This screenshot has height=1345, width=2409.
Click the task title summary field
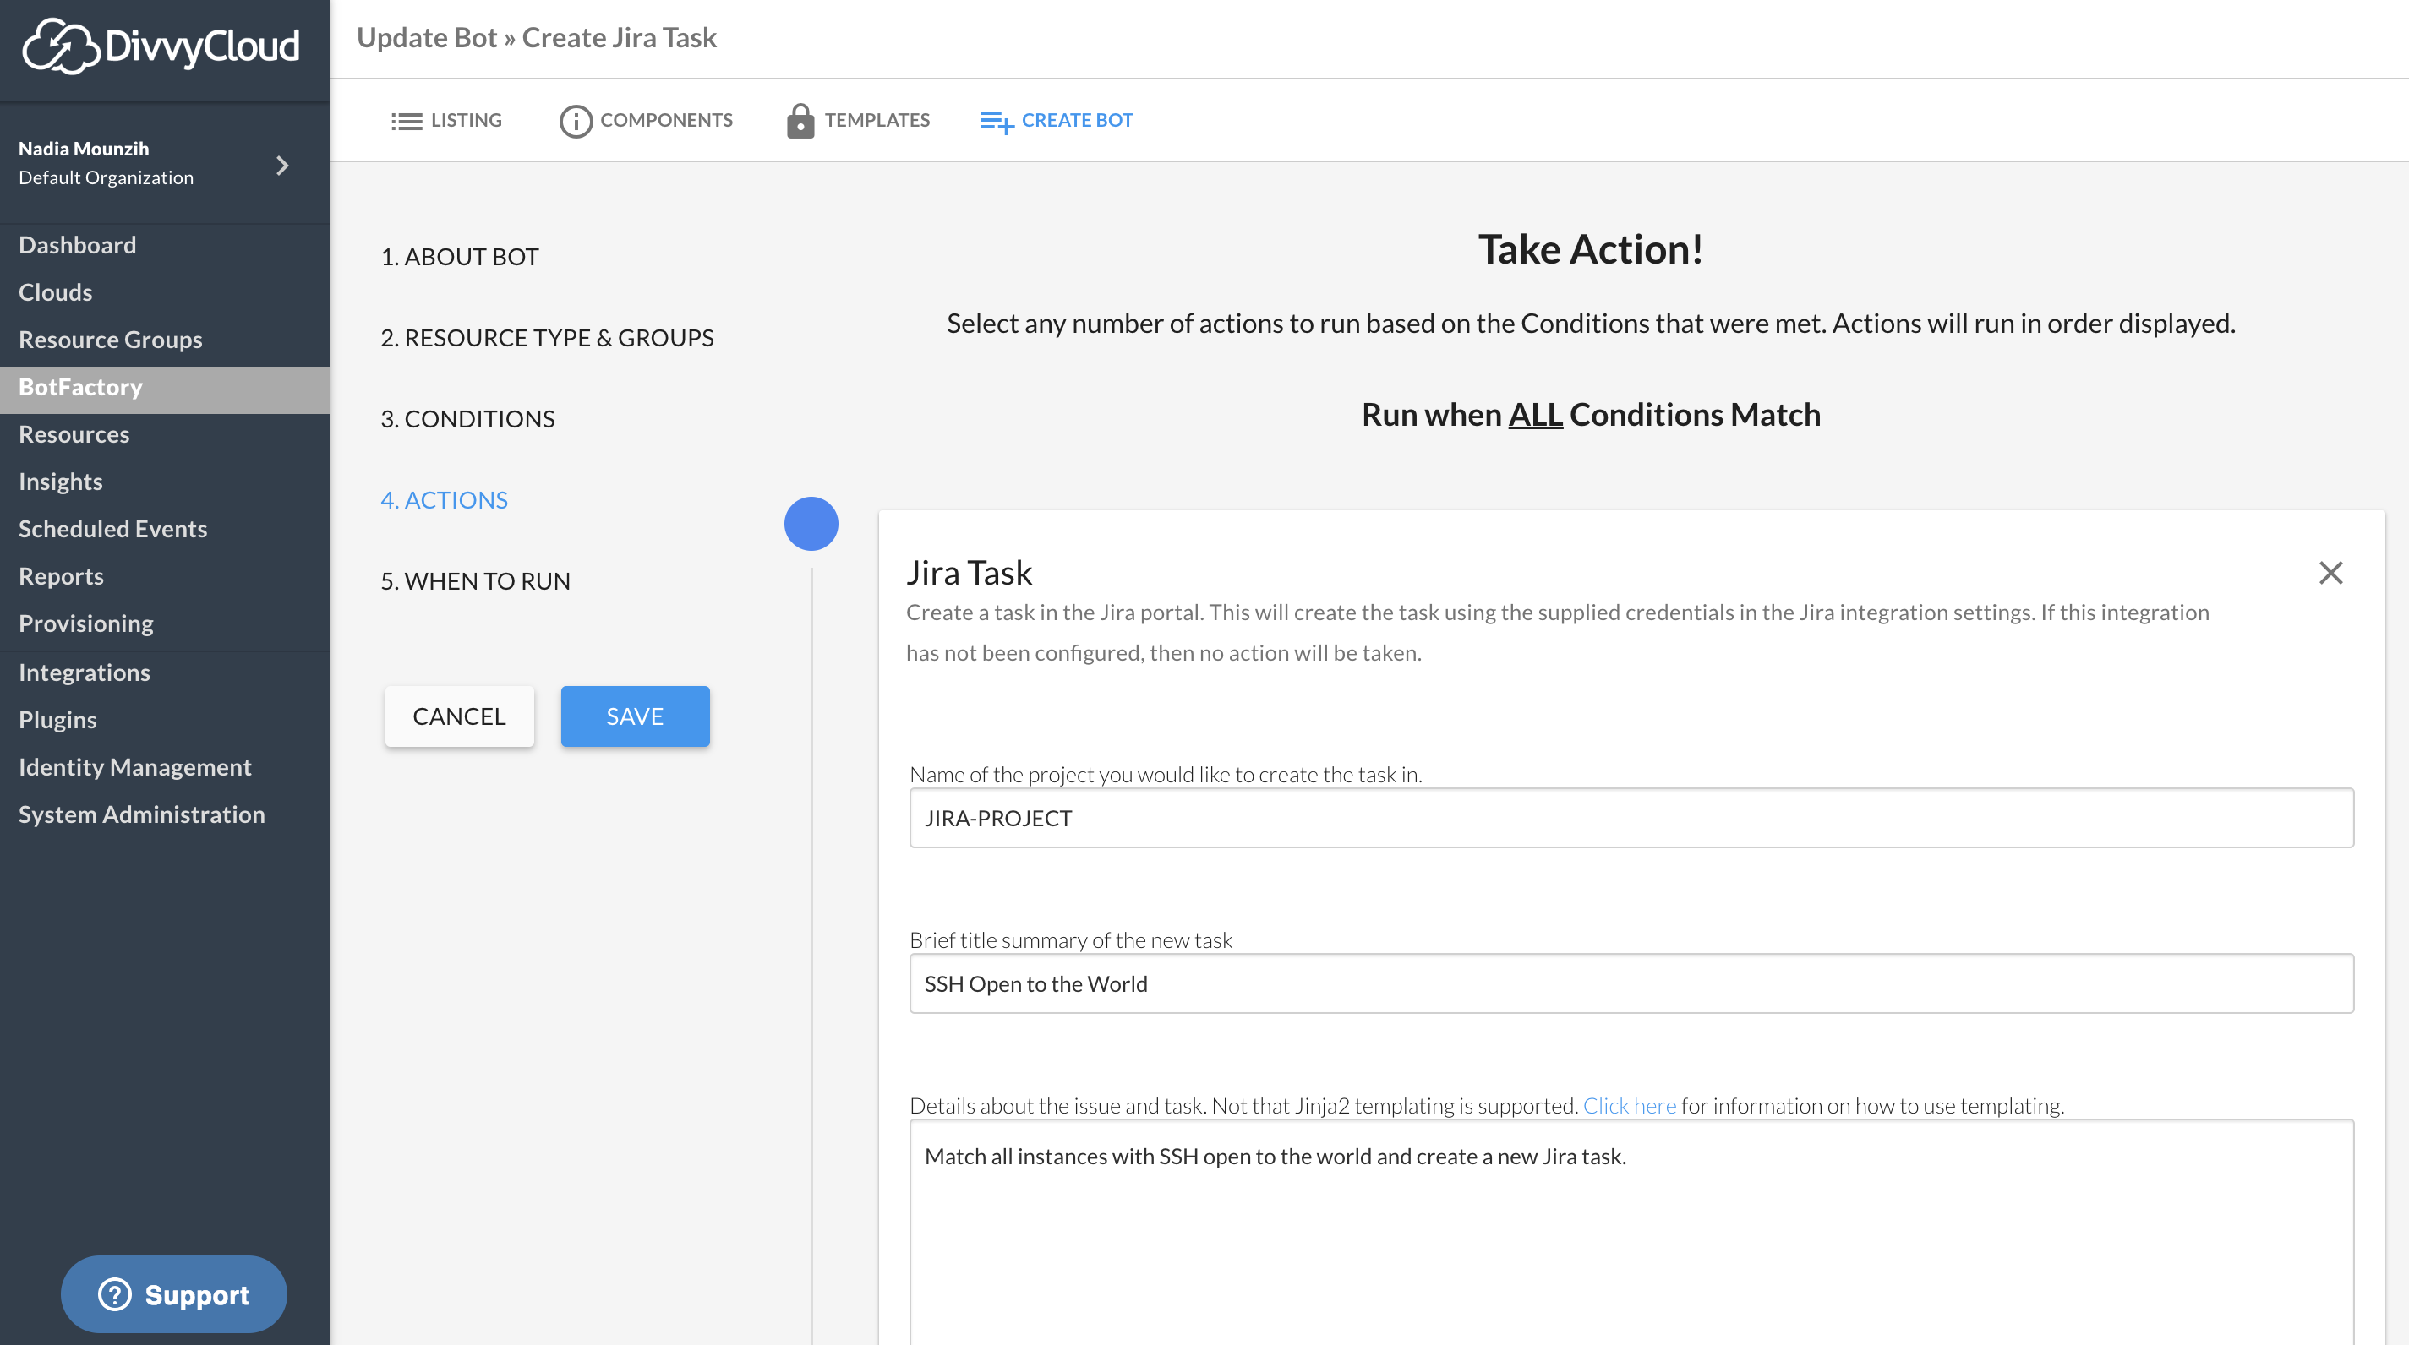(1631, 983)
